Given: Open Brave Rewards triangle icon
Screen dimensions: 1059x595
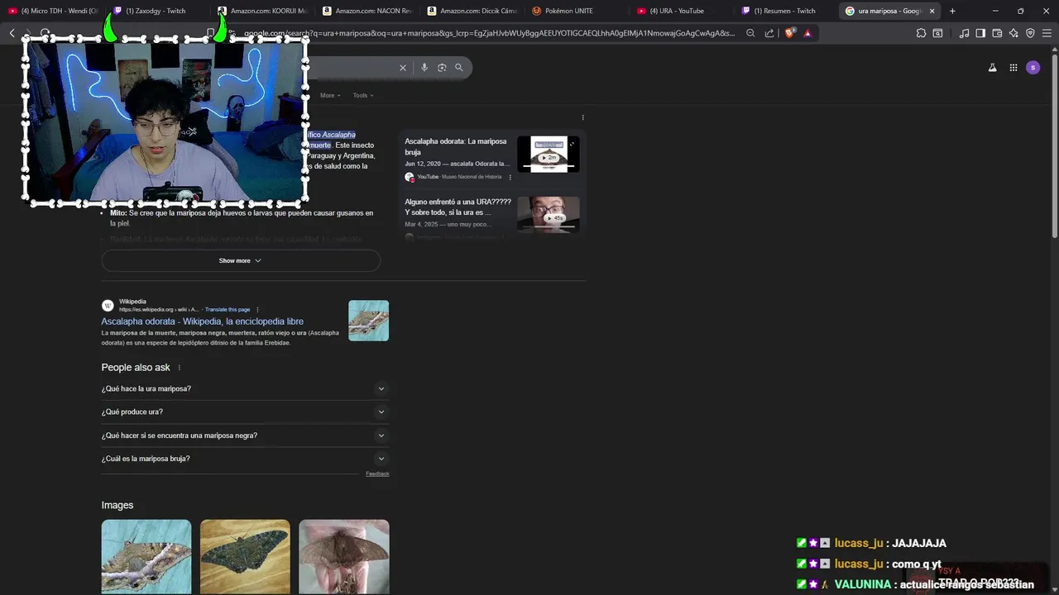Looking at the screenshot, I should (x=807, y=33).
